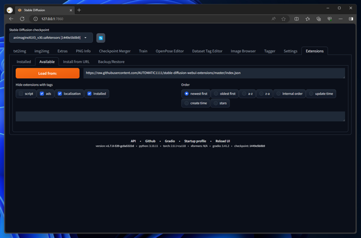
Task: Open the Tagger tab
Action: coord(270,51)
